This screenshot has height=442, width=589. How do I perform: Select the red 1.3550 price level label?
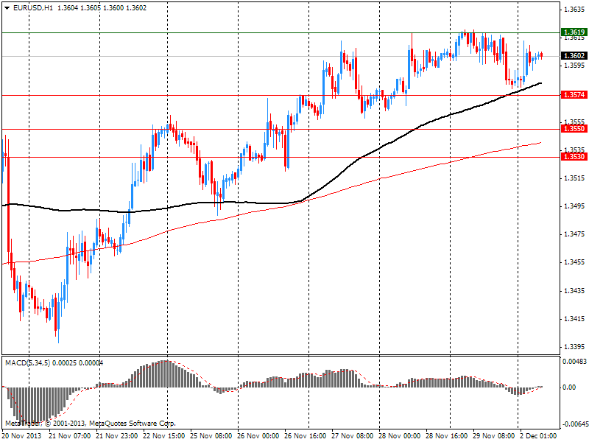coord(573,128)
